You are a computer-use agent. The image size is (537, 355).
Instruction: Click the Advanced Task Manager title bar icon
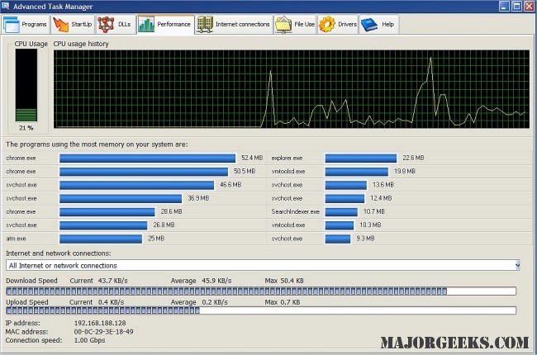[6, 6]
